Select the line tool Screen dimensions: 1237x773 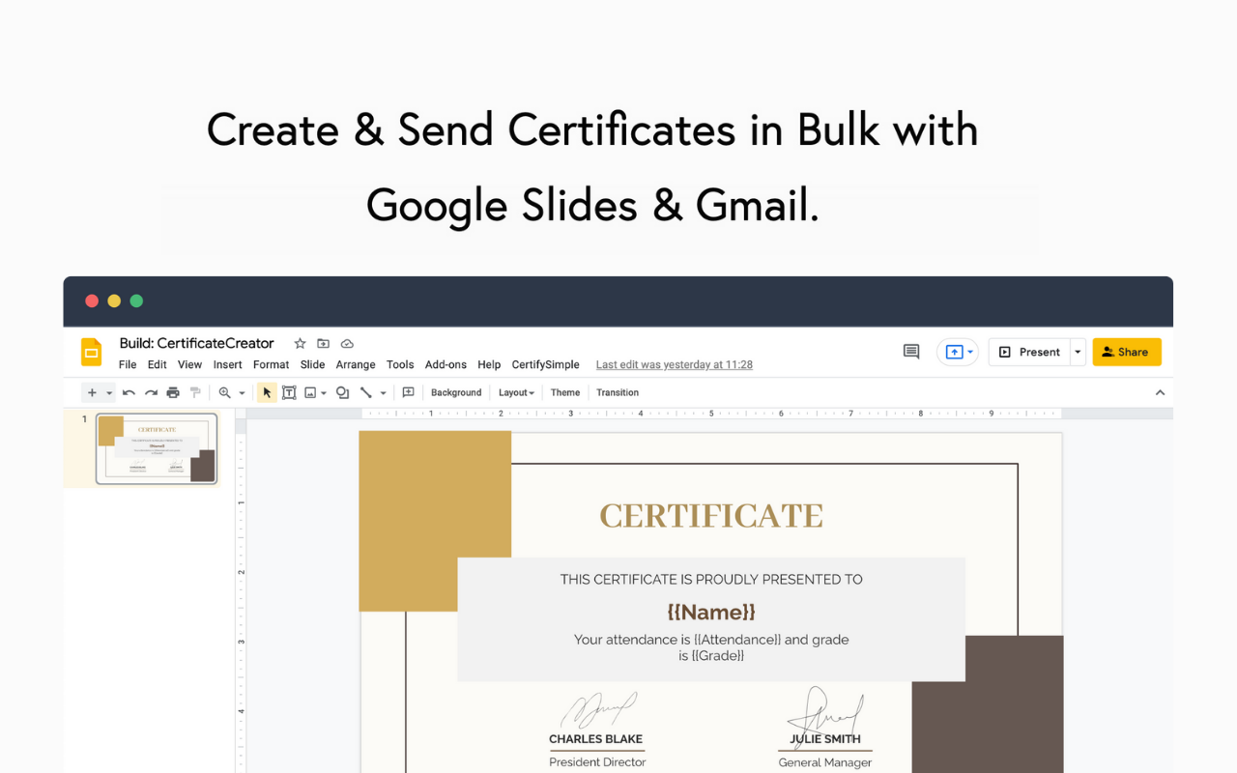pos(366,392)
